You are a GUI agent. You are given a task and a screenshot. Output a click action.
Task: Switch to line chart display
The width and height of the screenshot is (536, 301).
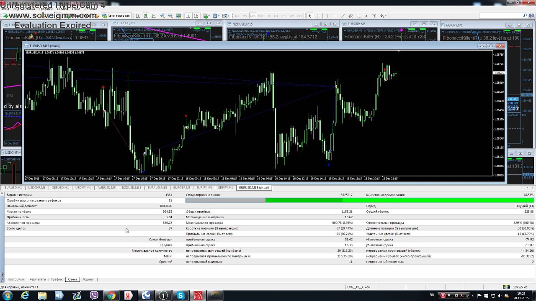(x=154, y=16)
